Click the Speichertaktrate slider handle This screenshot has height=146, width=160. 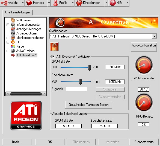pos(80,82)
